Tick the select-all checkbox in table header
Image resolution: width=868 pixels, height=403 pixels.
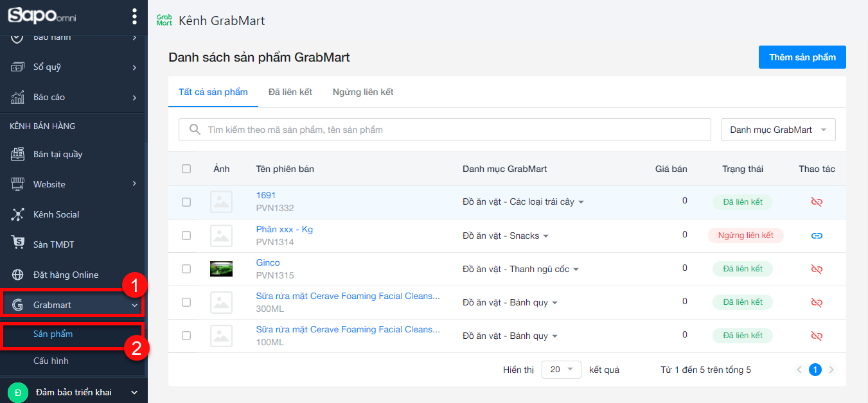coord(186,169)
